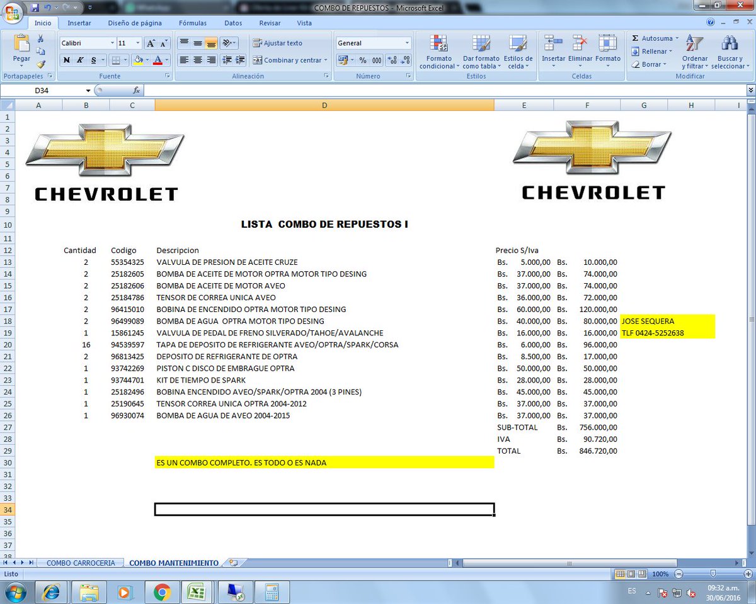
Task: Open Buscar y seleccionar binoculars
Action: [x=729, y=52]
